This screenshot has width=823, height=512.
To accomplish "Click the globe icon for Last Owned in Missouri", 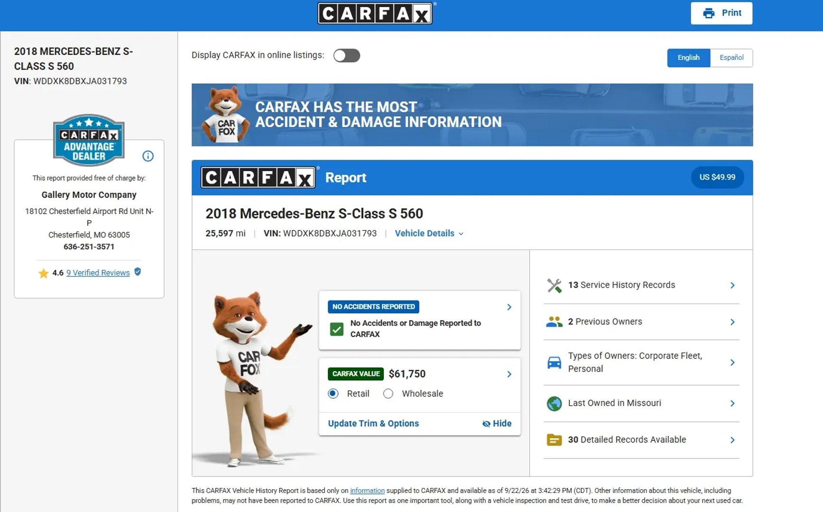I will click(554, 403).
